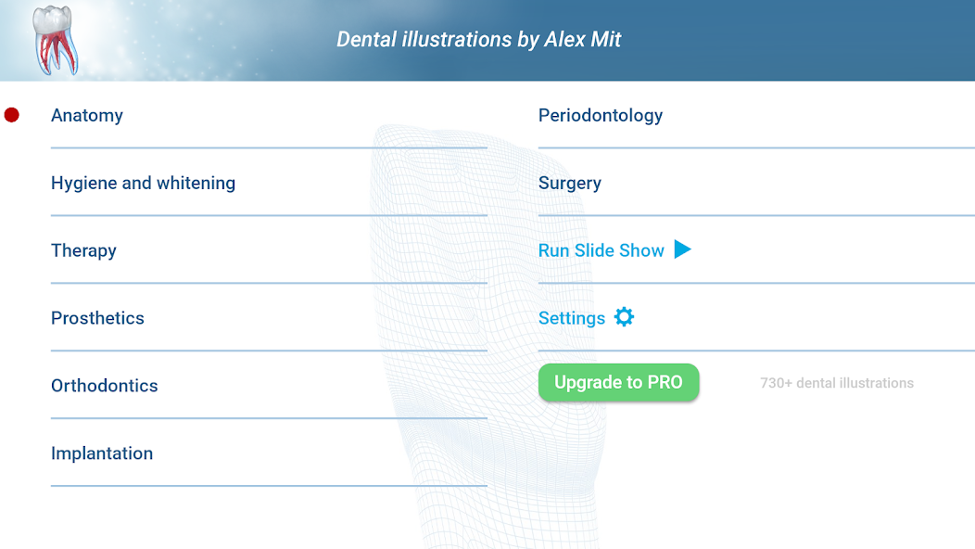The height and width of the screenshot is (549, 975).
Task: Click the tooth logo in the header
Action: pyautogui.click(x=55, y=41)
